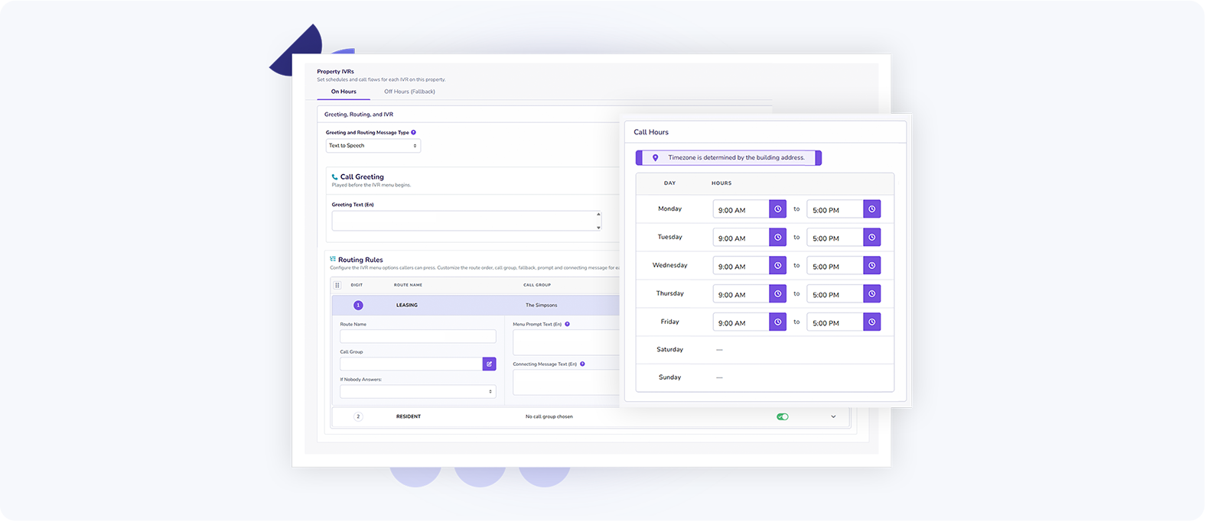Image resolution: width=1205 pixels, height=521 pixels.
Task: Click the Friday day label
Action: pos(669,322)
